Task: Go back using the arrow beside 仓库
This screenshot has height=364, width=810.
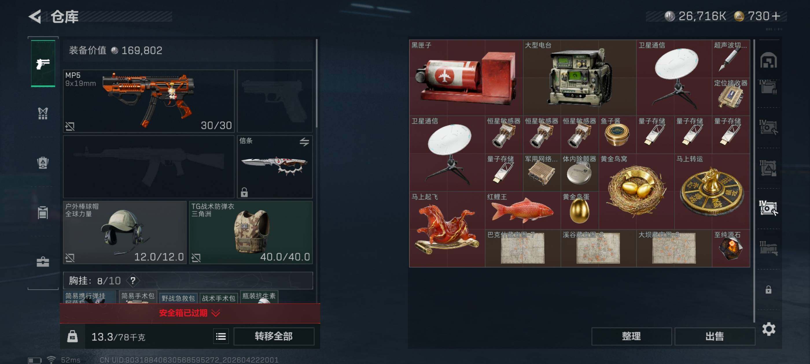Action: [x=35, y=16]
